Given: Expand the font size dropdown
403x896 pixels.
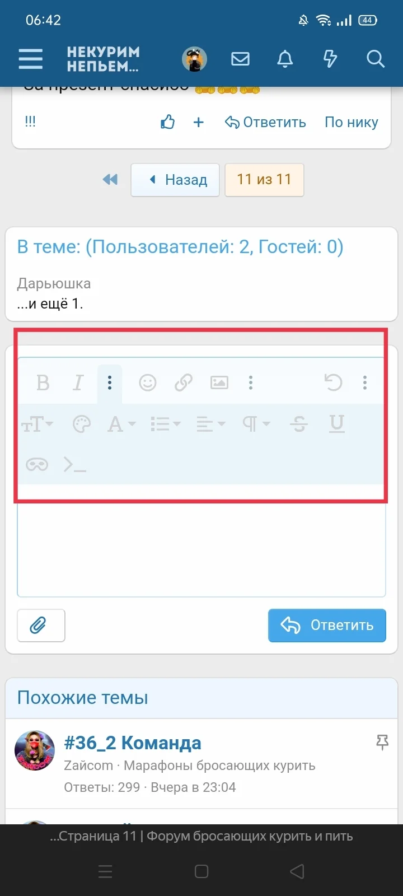Looking at the screenshot, I should pos(38,424).
